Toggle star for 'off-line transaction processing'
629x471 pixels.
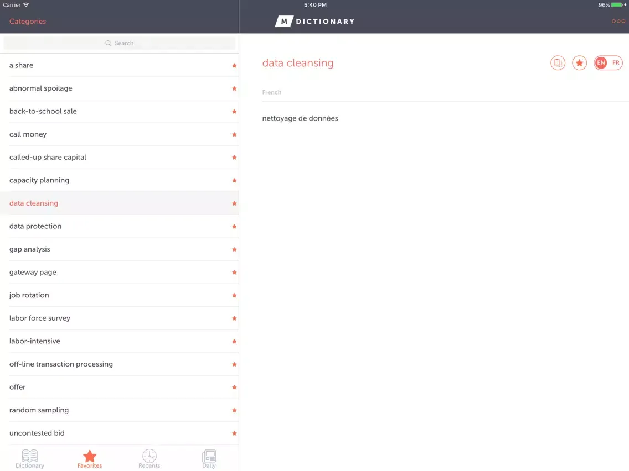[x=234, y=364]
